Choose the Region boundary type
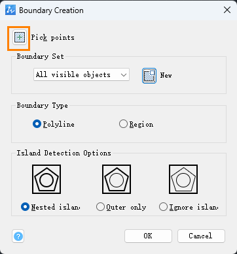This screenshot has height=254, width=237. coord(136,124)
